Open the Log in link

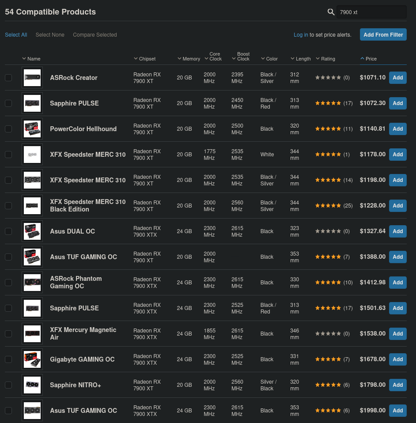click(x=301, y=35)
